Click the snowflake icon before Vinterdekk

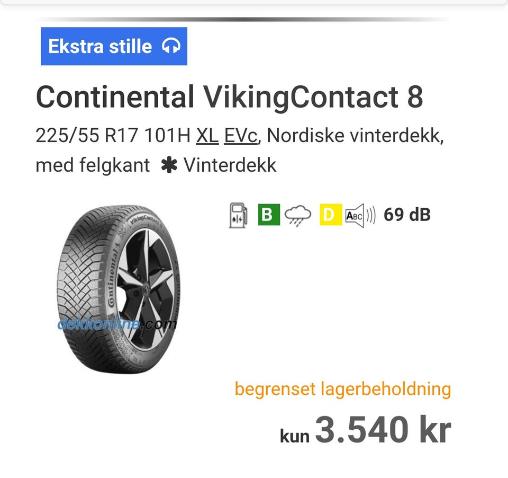pos(169,165)
